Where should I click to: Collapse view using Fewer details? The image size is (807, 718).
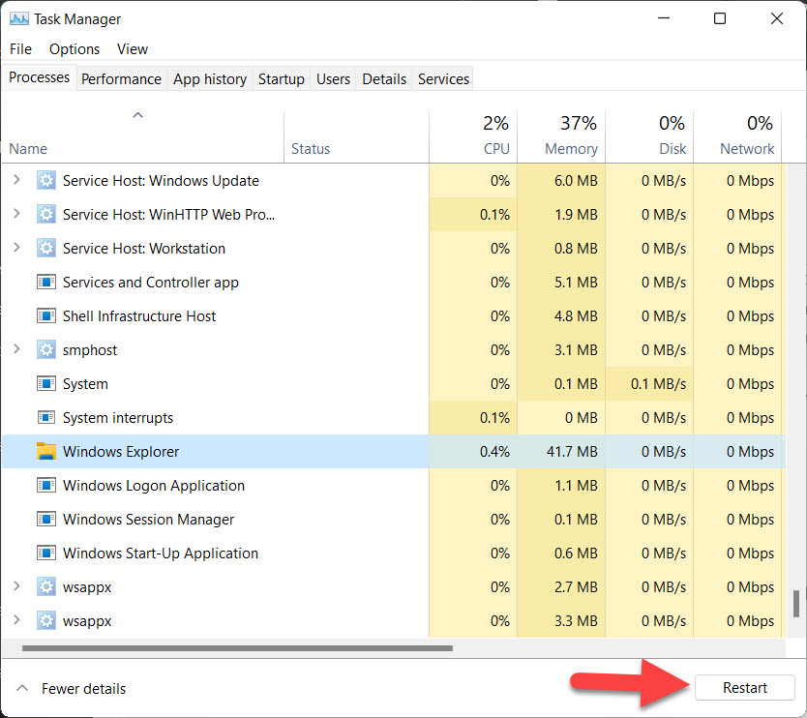[x=72, y=689]
